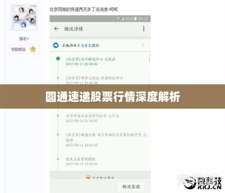This screenshot has width=225, height=193.
Task: Click the battery icon in the status bar
Action: tap(135, 19)
